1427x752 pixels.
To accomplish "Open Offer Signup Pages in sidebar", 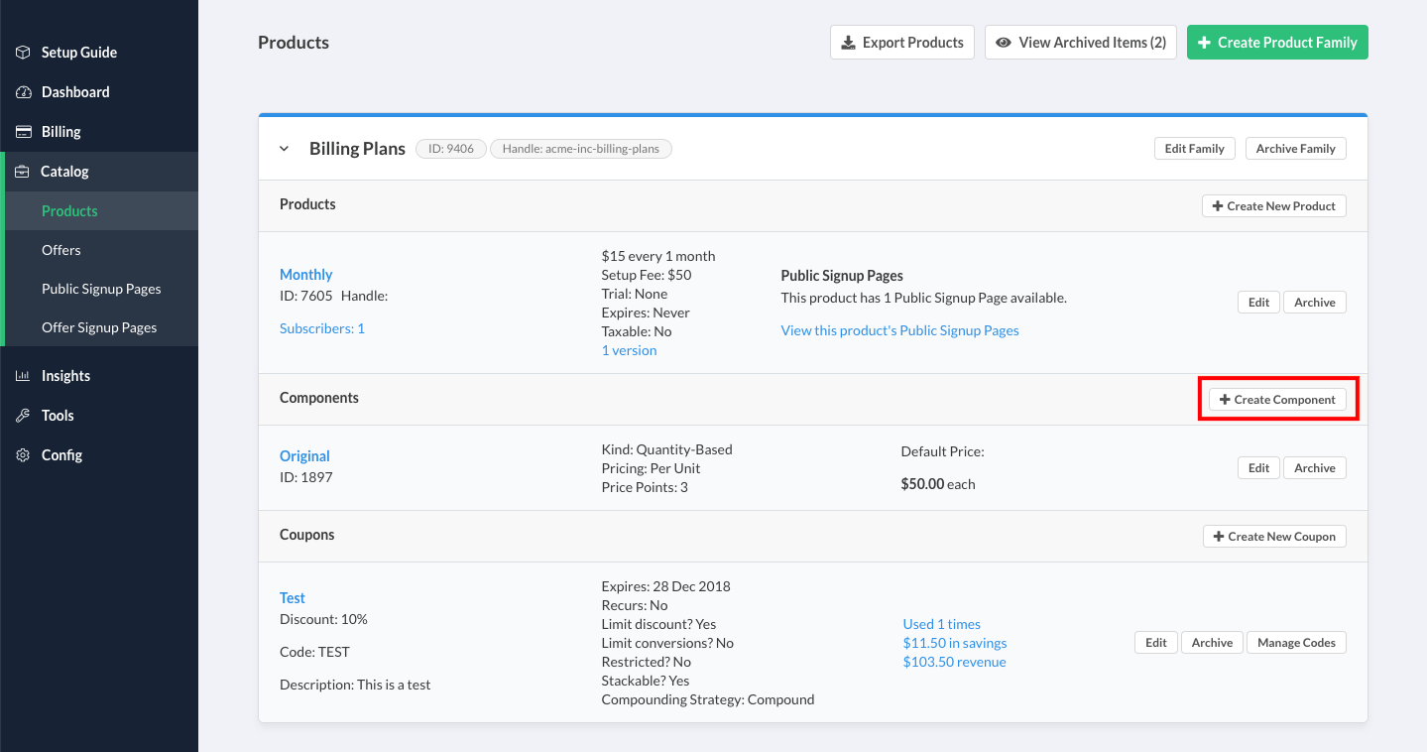I will point(99,327).
